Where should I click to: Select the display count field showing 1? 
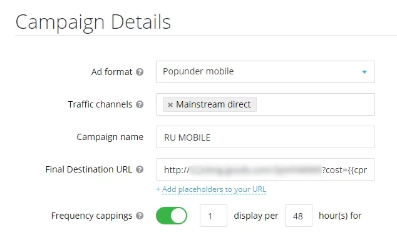coord(214,216)
